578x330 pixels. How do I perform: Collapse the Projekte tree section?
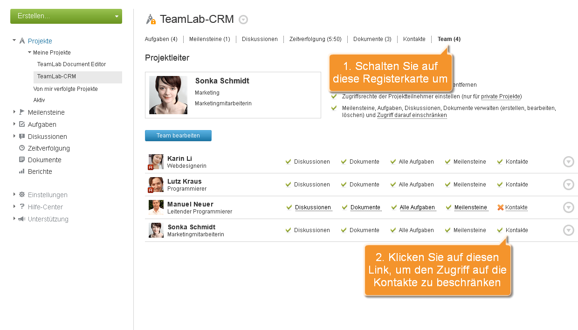pyautogui.click(x=14, y=41)
